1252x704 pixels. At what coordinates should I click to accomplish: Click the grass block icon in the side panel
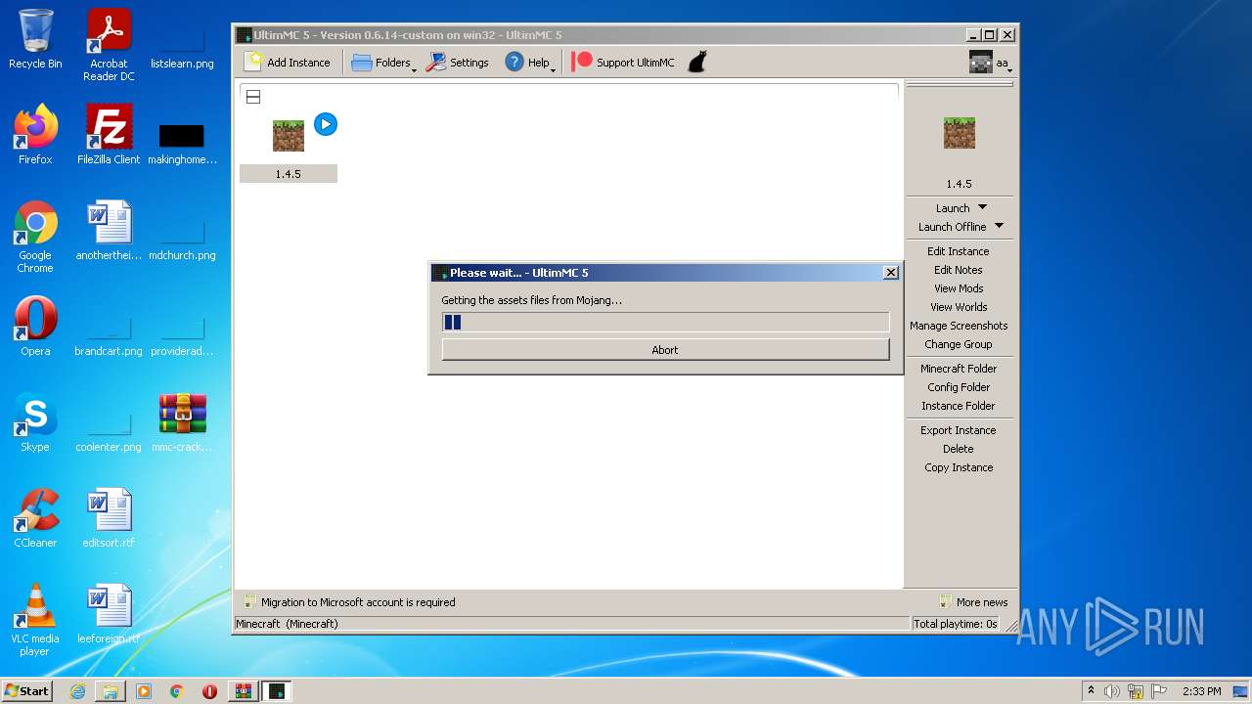959,133
